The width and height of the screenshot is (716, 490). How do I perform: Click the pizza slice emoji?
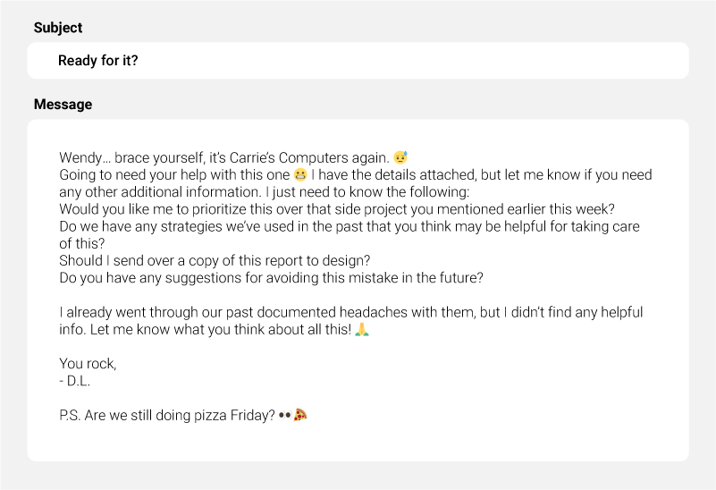(301, 416)
